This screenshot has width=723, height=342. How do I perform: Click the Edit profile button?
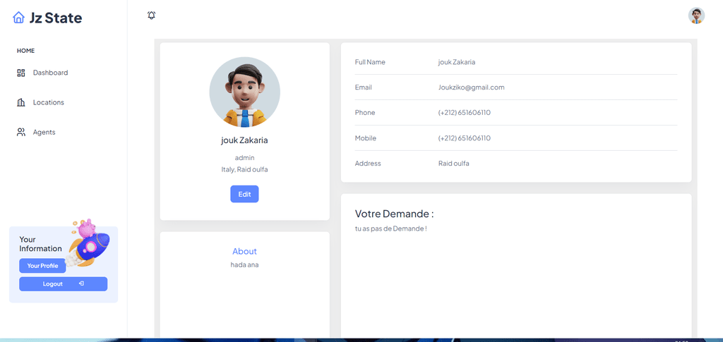pyautogui.click(x=244, y=194)
